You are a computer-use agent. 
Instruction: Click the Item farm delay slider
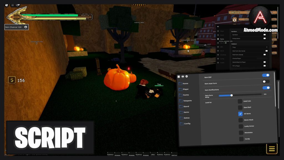coord(240,95)
